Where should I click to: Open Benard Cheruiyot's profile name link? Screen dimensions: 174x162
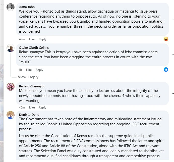coord(32,86)
